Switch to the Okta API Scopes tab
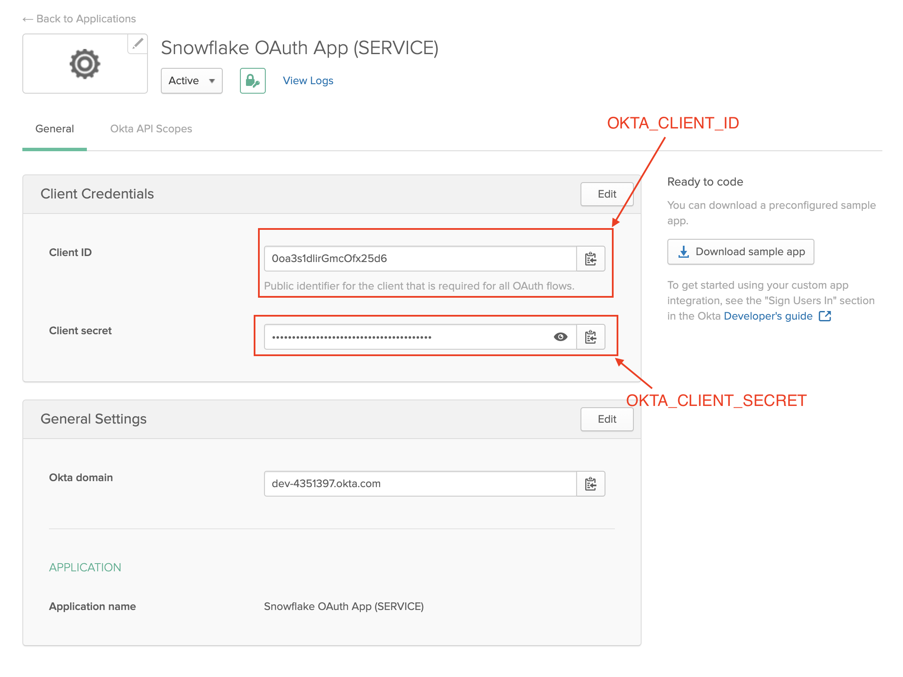Screen dimensions: 903x677 (150, 128)
